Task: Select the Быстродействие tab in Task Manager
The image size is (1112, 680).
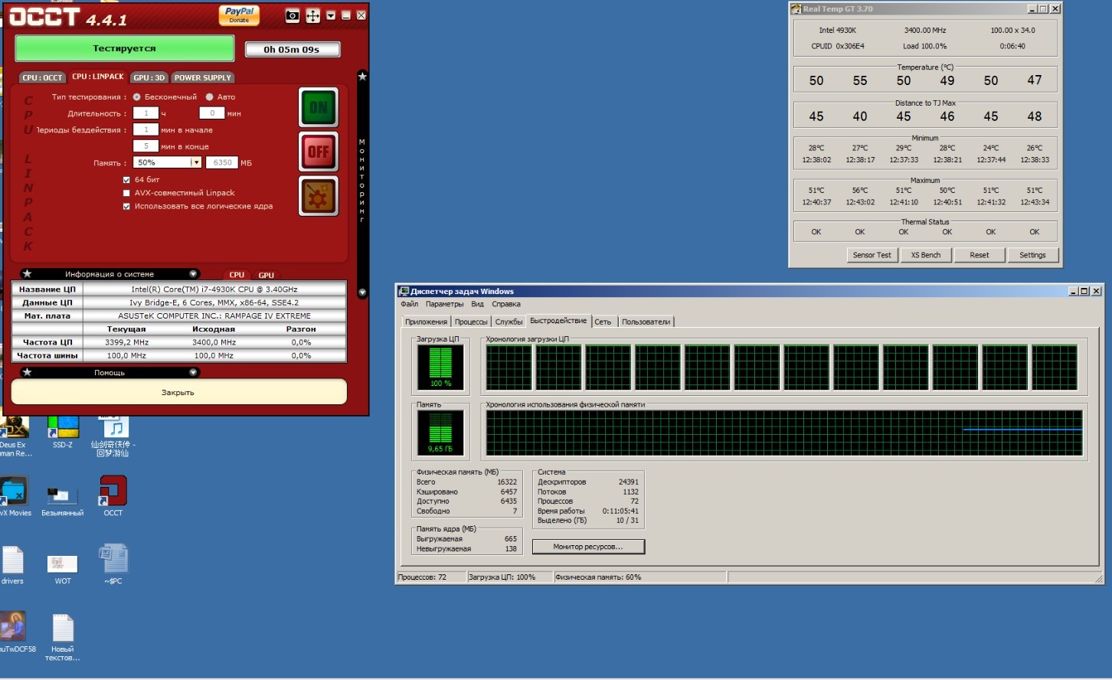Action: pyautogui.click(x=558, y=321)
